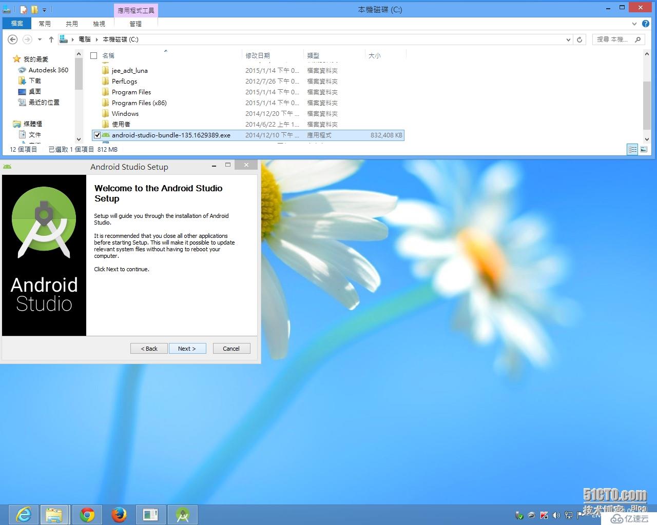Open the 管理 ribbon tab
Viewport: 657px width, 525px height.
136,24
